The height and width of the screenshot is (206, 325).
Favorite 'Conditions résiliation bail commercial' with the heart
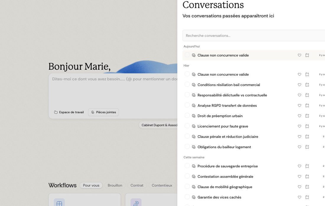(x=299, y=85)
